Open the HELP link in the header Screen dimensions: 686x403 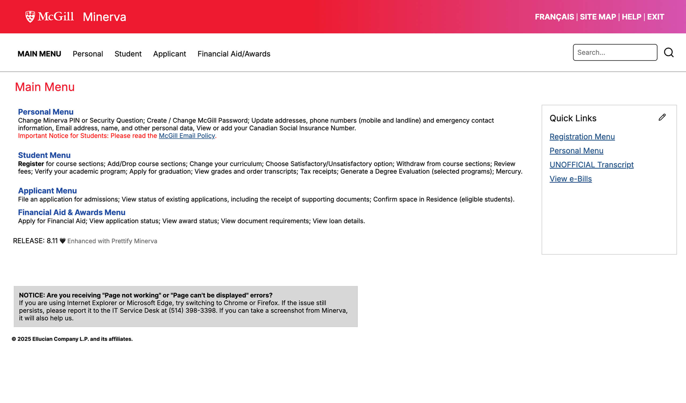pos(631,17)
